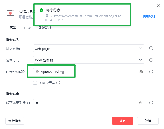Click the info icon beside XPath selector row
This screenshot has height=129, width=164.
click(x=151, y=72)
